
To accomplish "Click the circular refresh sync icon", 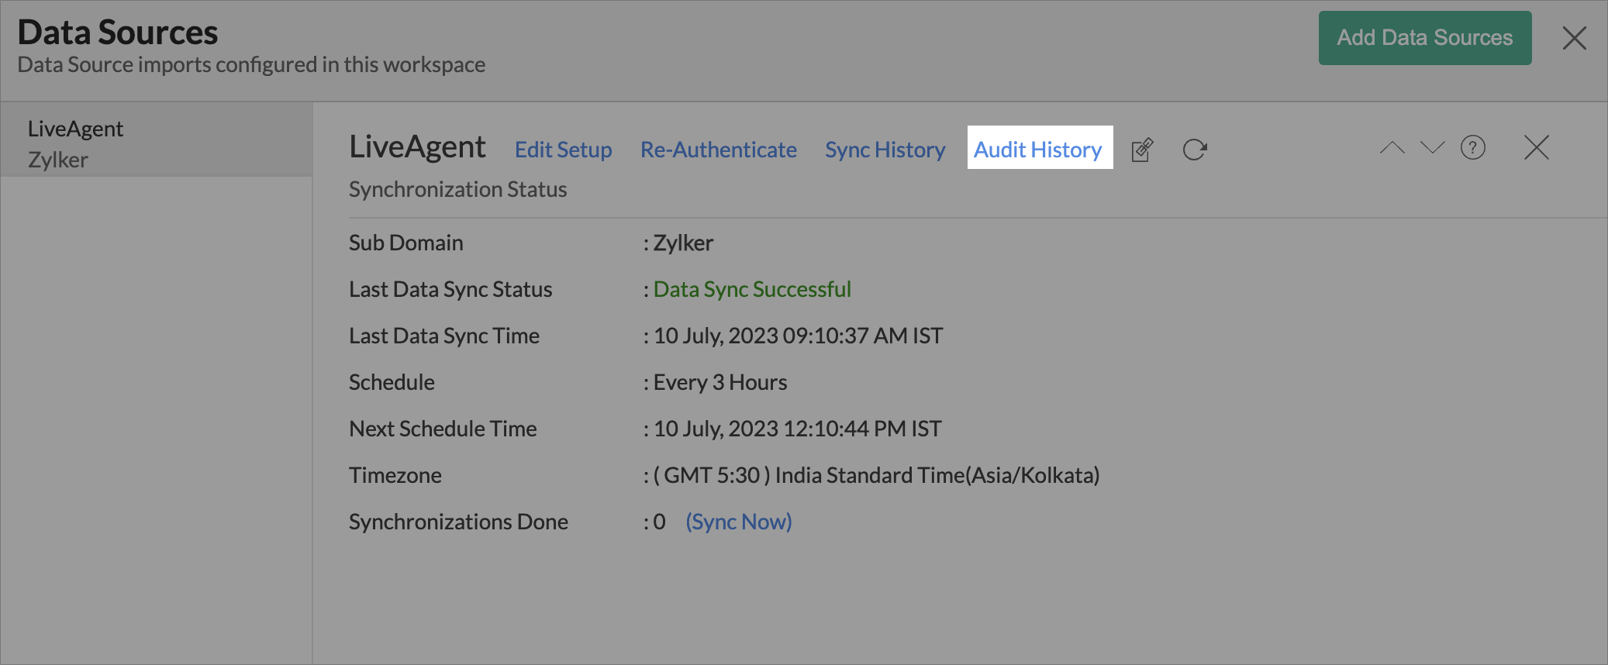I will [1195, 150].
